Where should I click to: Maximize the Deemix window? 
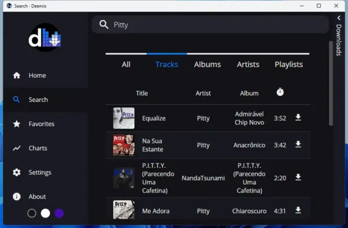[x=318, y=6]
